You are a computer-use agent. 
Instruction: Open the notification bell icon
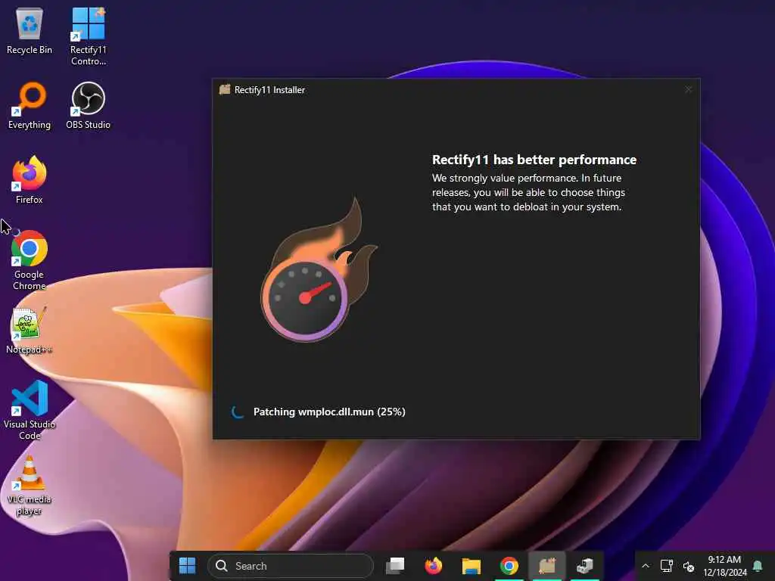[x=758, y=566]
